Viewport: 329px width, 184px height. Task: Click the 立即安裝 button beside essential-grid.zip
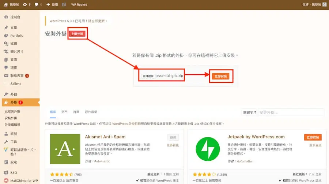click(x=220, y=76)
